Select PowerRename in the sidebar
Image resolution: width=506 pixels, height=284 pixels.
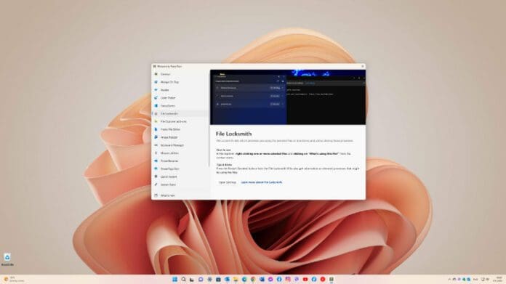[x=180, y=161]
